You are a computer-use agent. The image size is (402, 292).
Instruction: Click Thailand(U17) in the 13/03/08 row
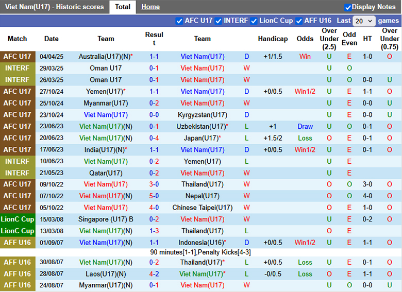[202, 231]
